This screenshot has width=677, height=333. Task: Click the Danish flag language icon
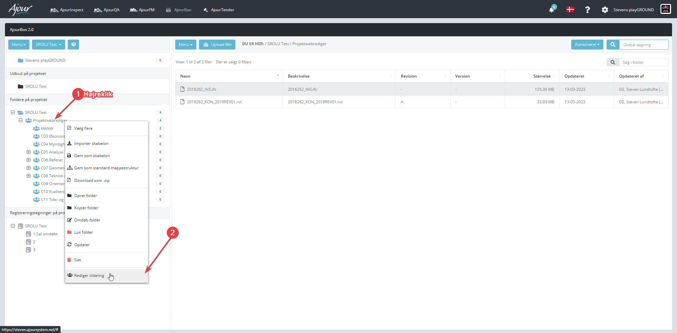coord(570,10)
